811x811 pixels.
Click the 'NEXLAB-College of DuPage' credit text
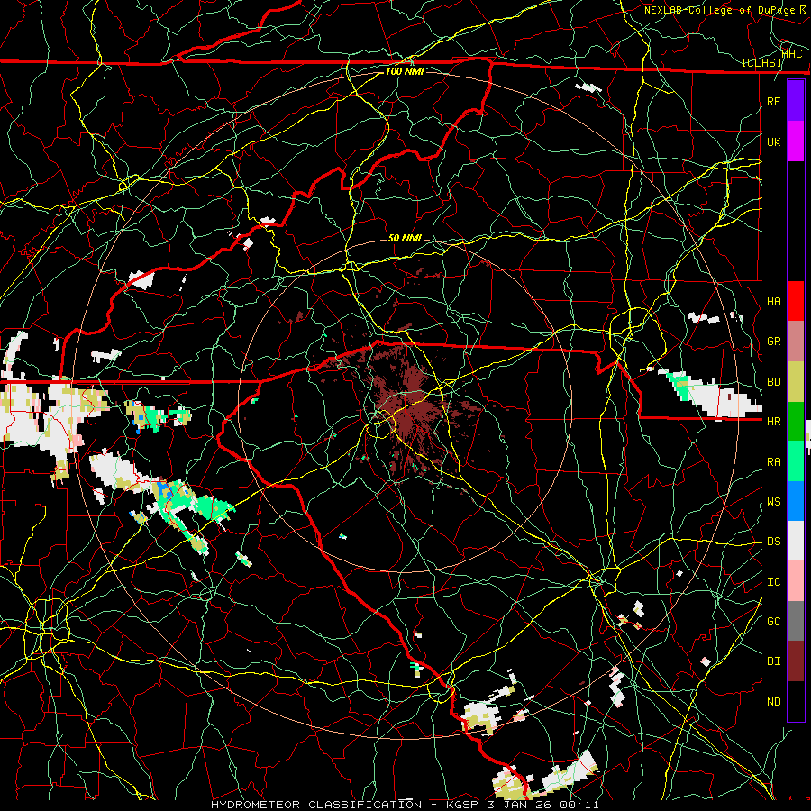719,10
